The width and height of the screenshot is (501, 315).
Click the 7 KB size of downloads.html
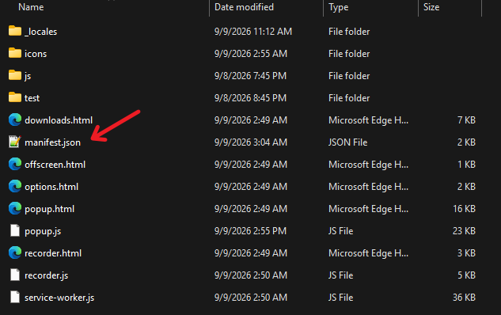[466, 120]
